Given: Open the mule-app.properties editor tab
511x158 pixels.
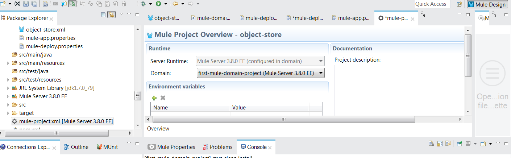Looking at the screenshot, I should tap(350, 18).
